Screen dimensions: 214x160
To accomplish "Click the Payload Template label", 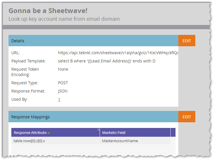I will tap(29, 61).
